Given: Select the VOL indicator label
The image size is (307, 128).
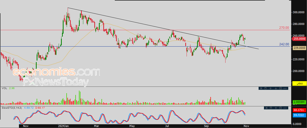Looking at the screenshot, I should [4, 88].
